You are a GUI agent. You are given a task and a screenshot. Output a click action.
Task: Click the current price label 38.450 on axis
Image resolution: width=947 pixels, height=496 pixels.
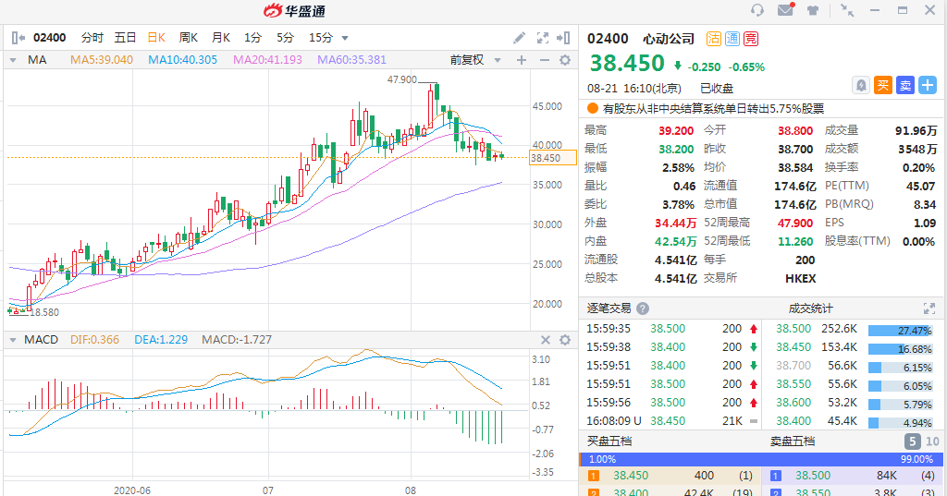pyautogui.click(x=553, y=158)
